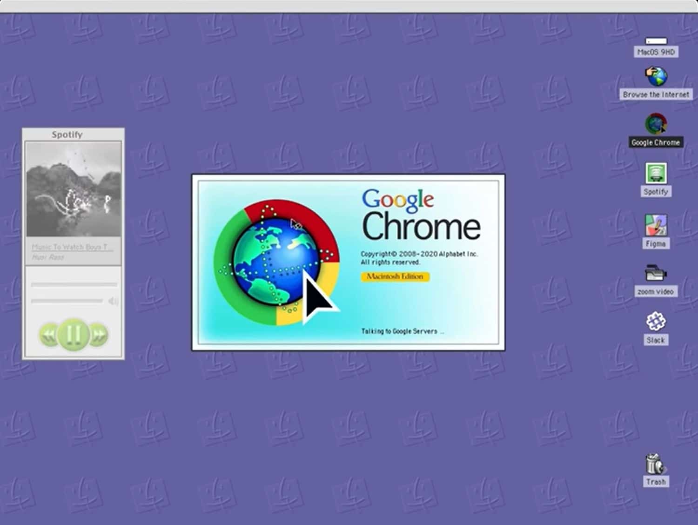
Task: Select the Google Chrome desktop icon
Action: click(x=656, y=125)
